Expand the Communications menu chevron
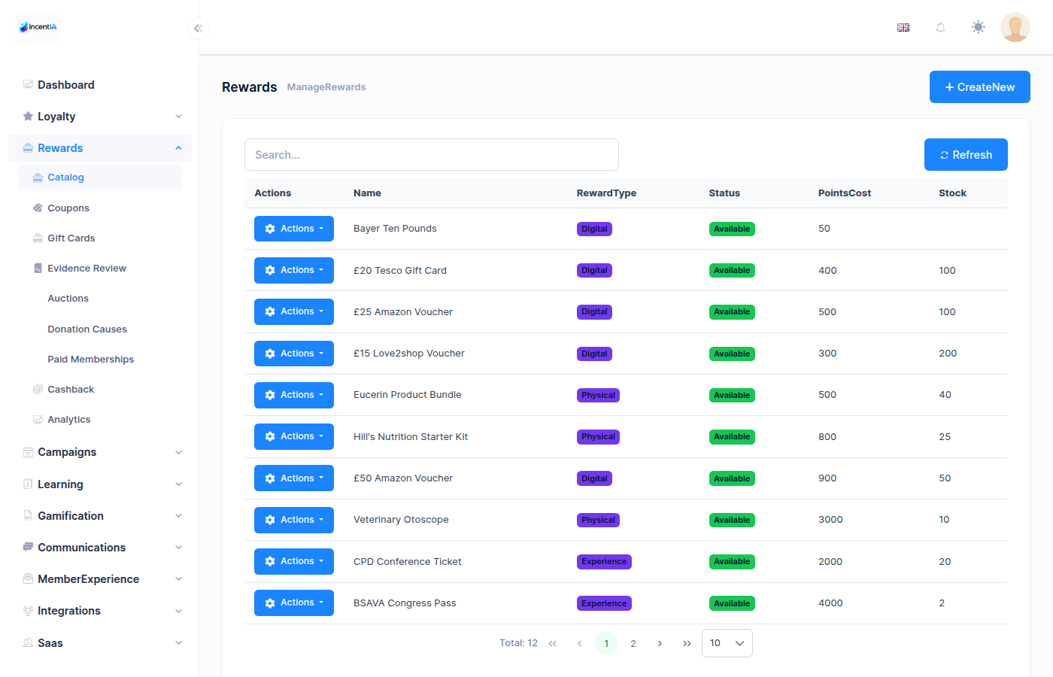Screen dimensions: 1053x677 pos(178,548)
